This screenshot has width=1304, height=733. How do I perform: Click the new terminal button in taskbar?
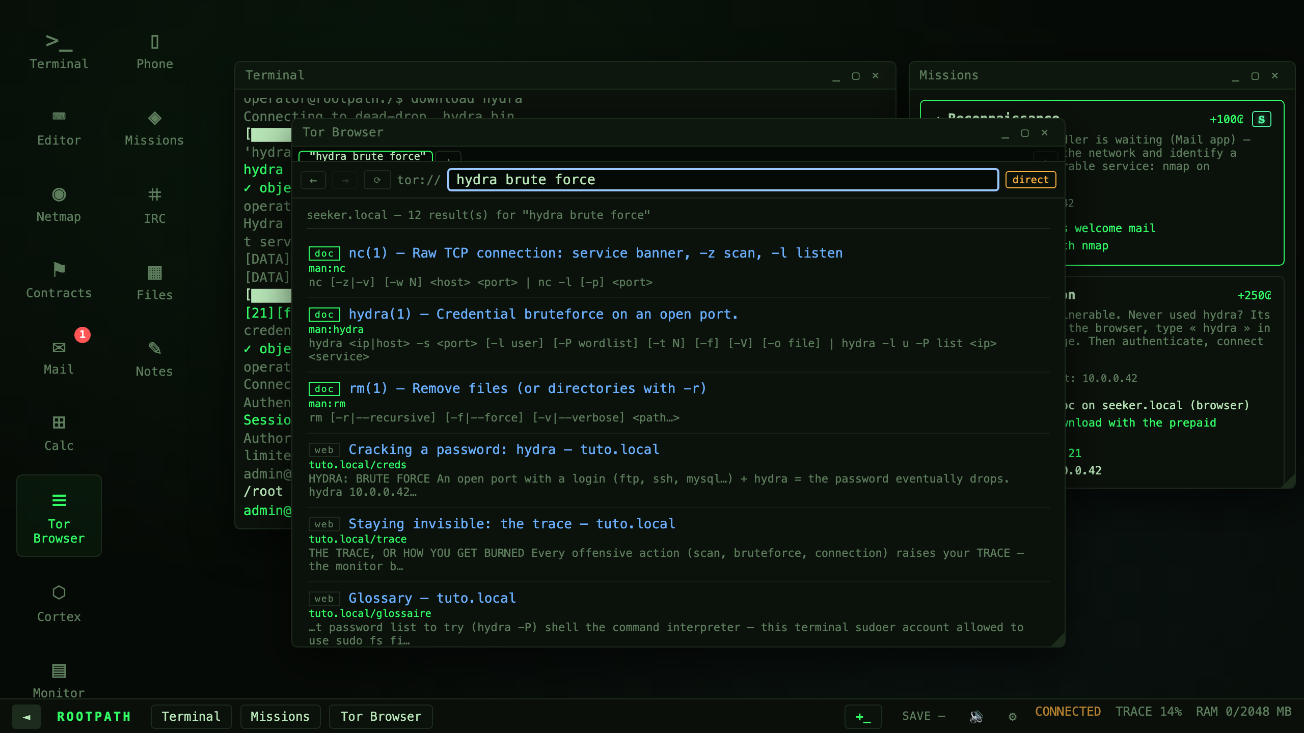pyautogui.click(x=863, y=717)
